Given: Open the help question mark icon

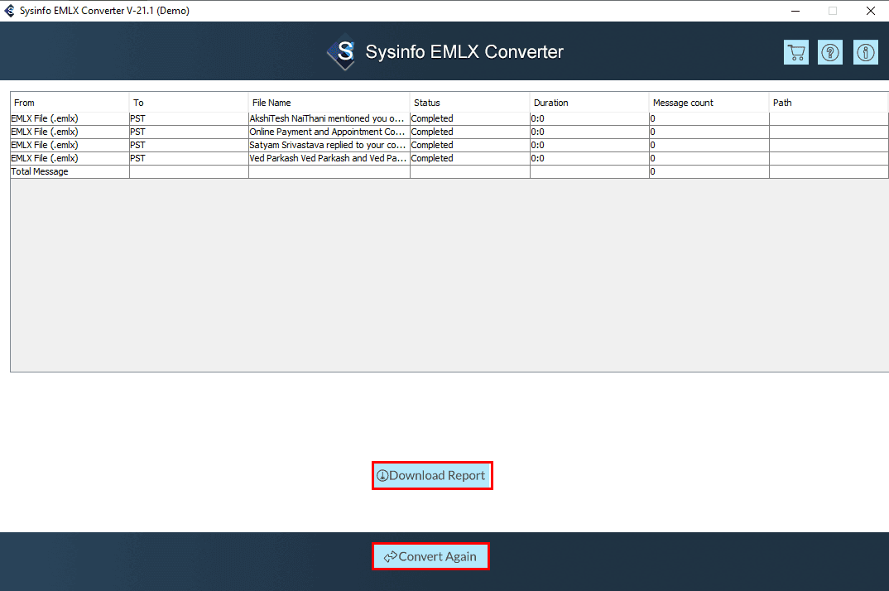Looking at the screenshot, I should pyautogui.click(x=830, y=52).
